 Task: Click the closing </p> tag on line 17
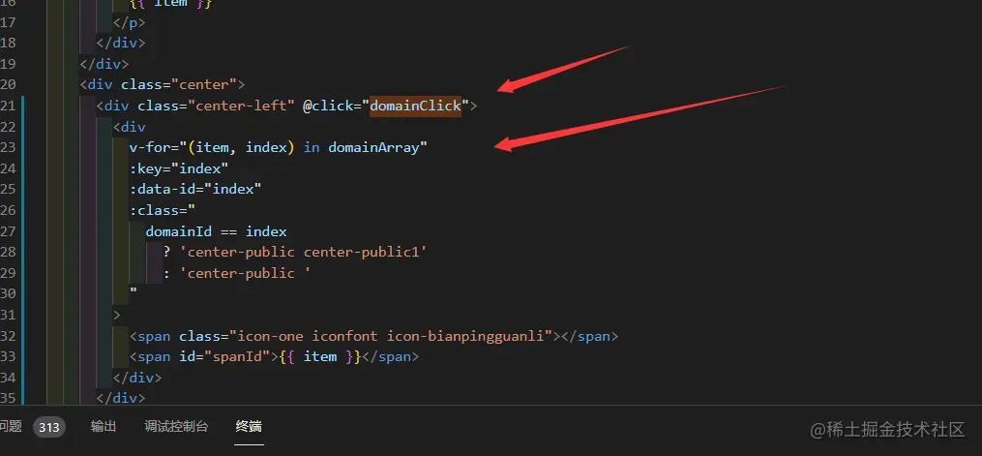129,22
